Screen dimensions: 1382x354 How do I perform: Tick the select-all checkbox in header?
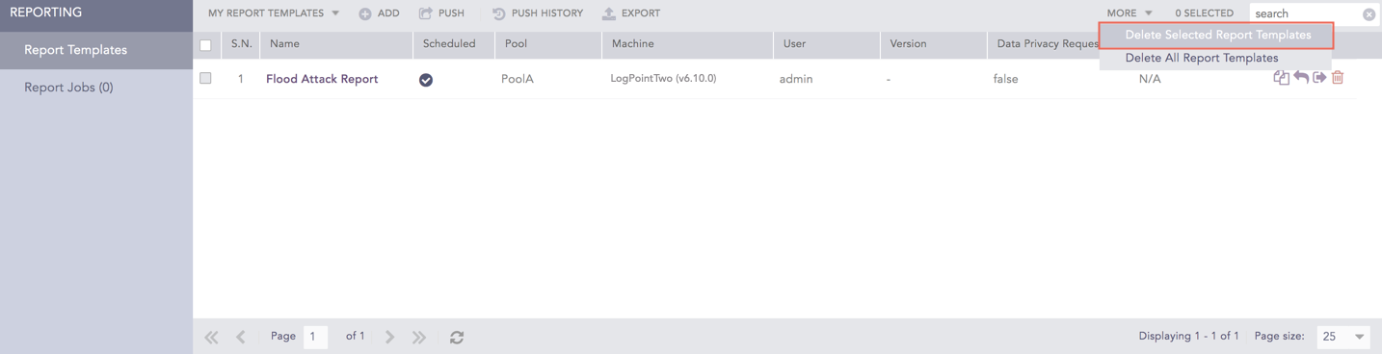205,44
